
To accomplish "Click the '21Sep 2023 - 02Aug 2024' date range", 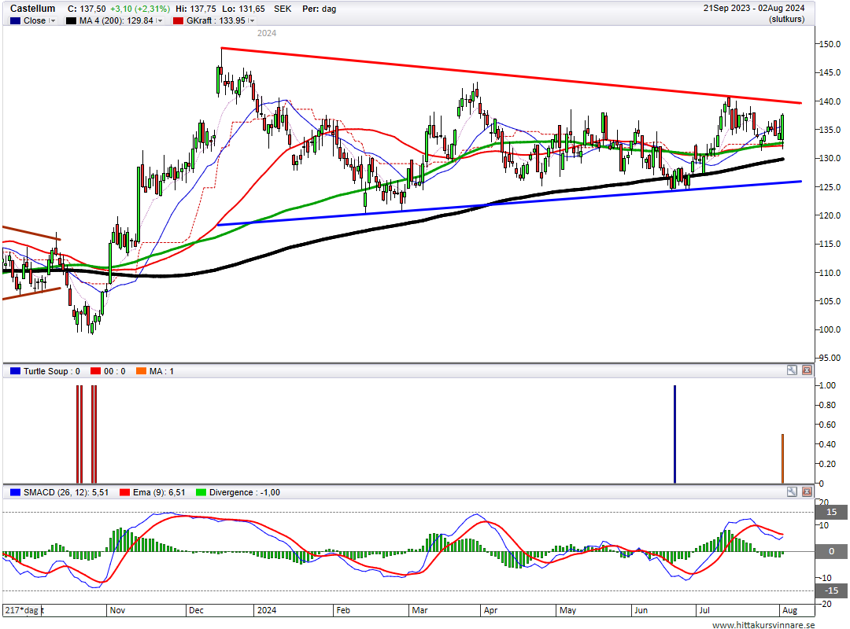I will (x=754, y=8).
